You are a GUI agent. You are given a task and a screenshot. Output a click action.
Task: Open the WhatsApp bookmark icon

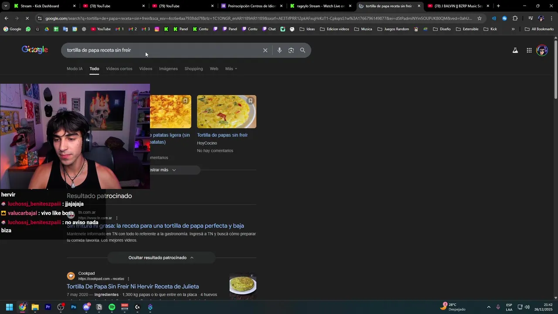point(28,29)
